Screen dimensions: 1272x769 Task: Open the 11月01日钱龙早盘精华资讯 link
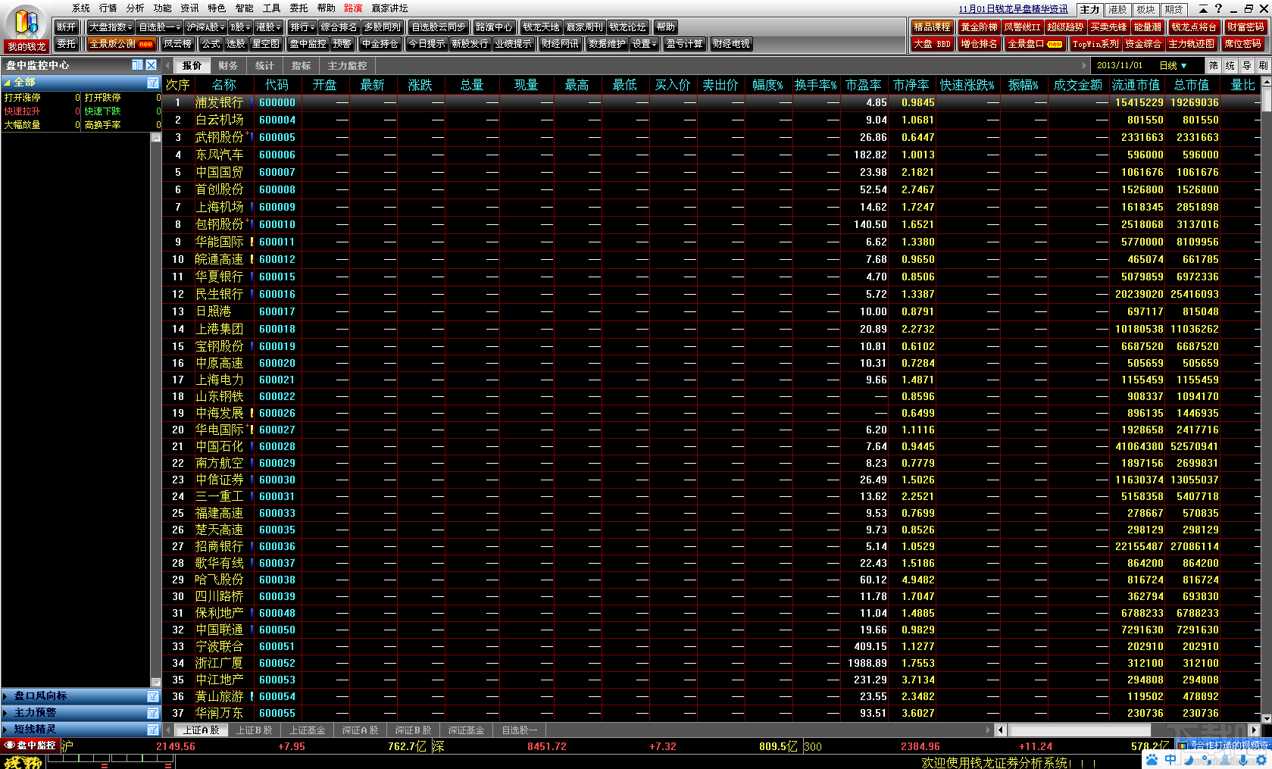point(1013,9)
